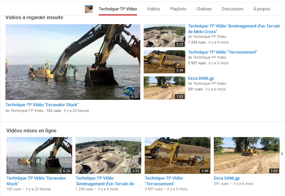The height and width of the screenshot is (196, 285).
Task: Open the À propos tab
Action: pos(262,9)
